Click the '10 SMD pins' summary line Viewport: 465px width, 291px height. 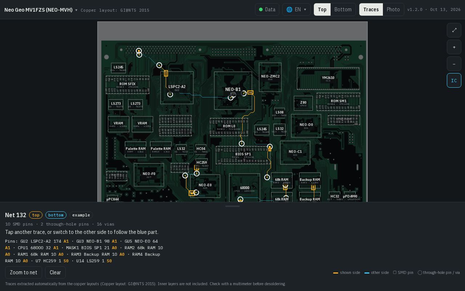point(60,224)
